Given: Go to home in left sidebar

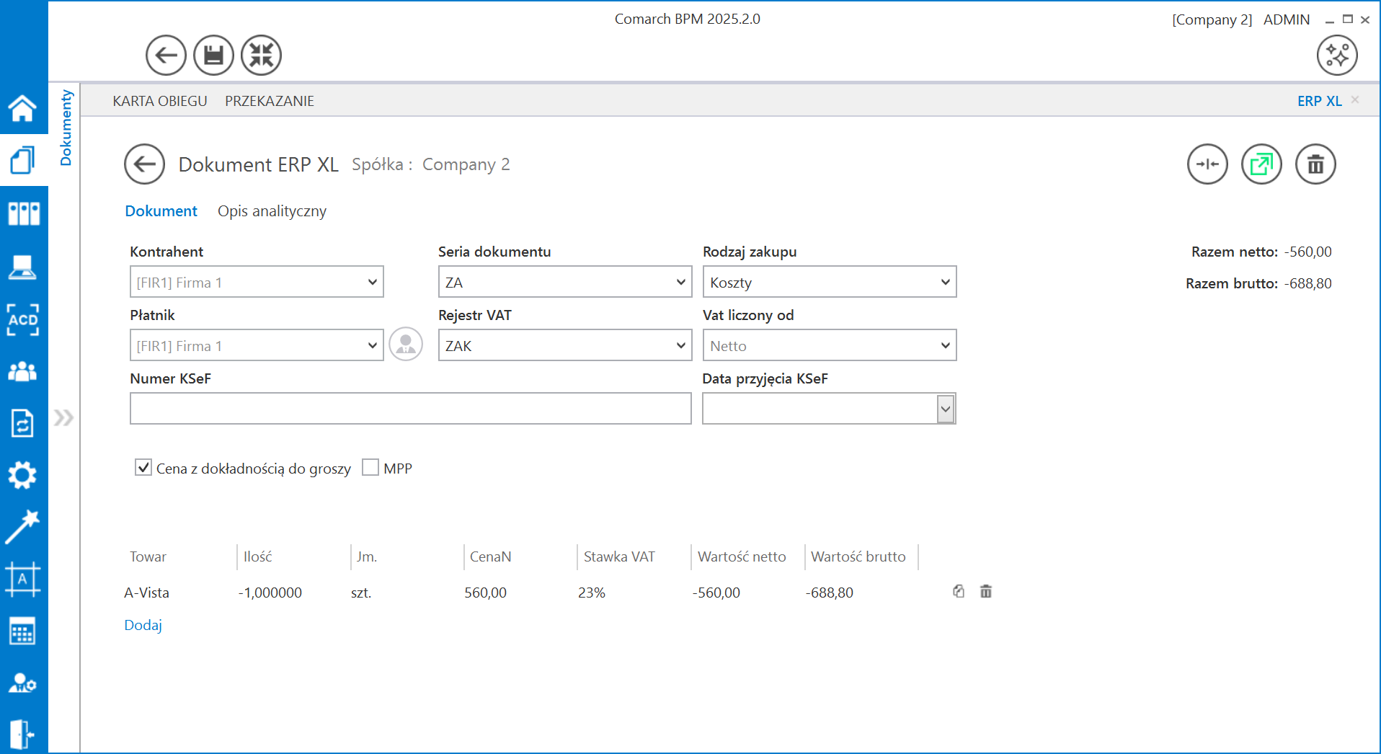Looking at the screenshot, I should pyautogui.click(x=23, y=109).
